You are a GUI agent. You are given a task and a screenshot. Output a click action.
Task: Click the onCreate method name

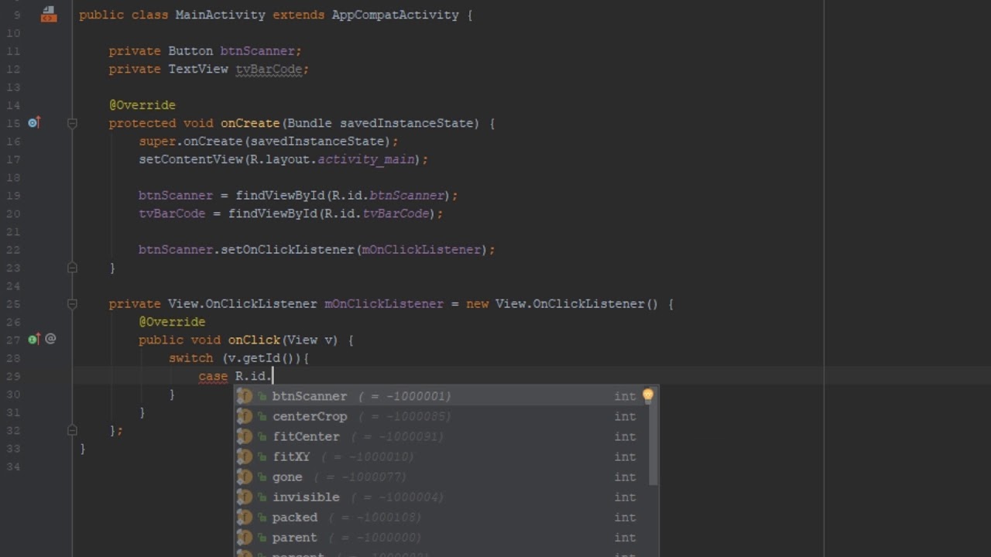250,123
